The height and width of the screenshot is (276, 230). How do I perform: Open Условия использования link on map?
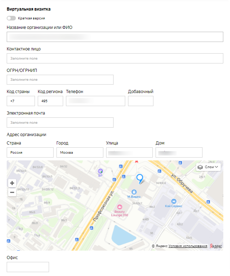point(188,246)
